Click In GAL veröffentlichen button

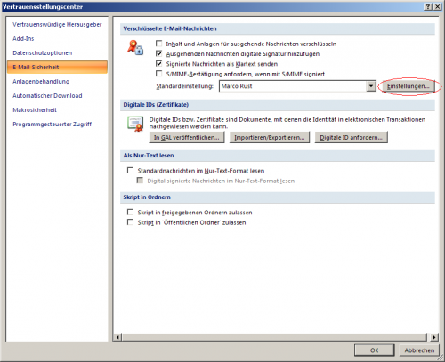(187, 138)
